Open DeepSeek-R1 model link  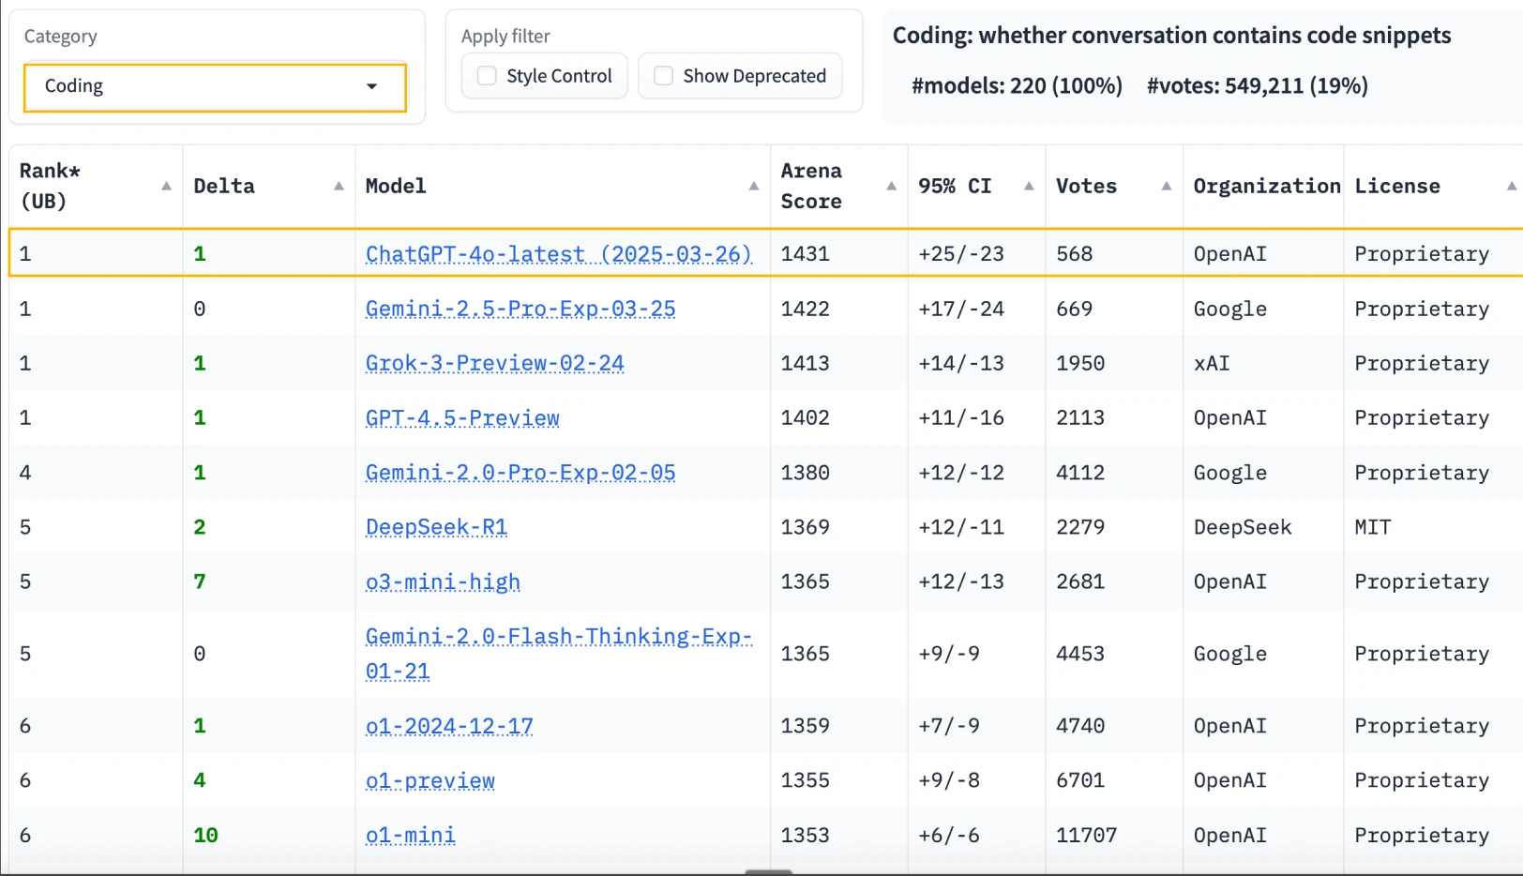436,527
